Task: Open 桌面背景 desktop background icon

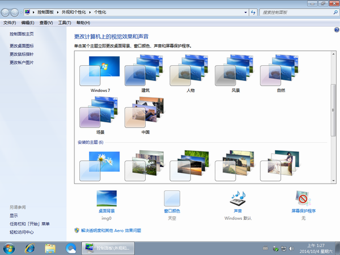Action: tap(107, 198)
